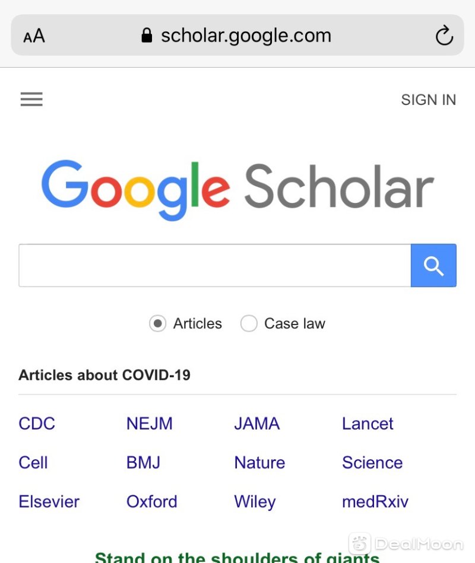Tap the scholar.google.com address bar
This screenshot has height=563, width=475.
pyautogui.click(x=237, y=35)
